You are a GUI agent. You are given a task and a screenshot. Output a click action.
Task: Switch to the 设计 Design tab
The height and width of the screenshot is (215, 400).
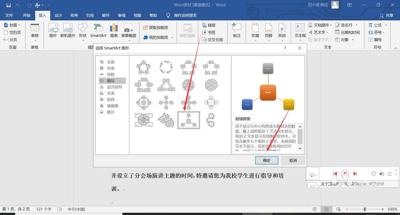(58, 15)
